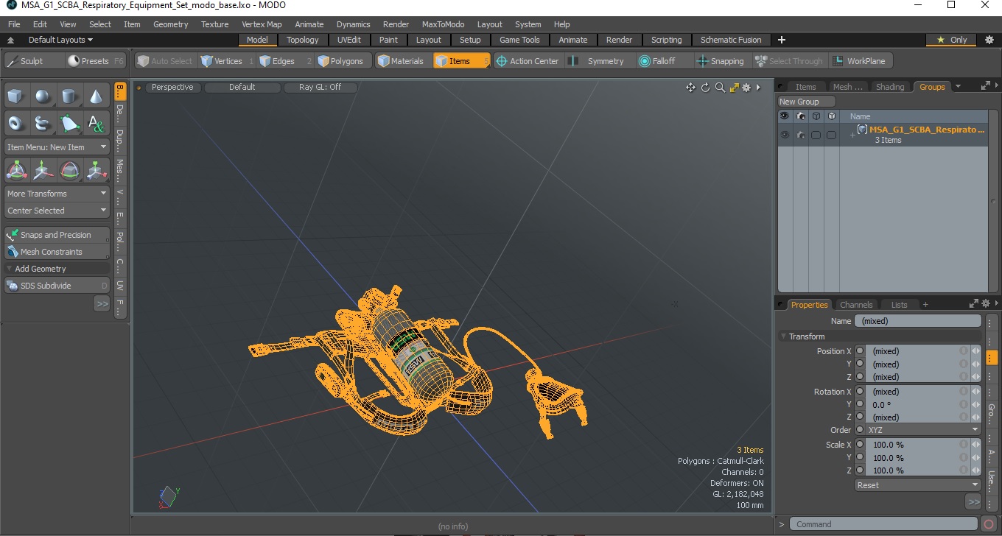Viewport: 1002px width, 536px height.
Task: Open the Reset dropdown in Properties
Action: click(x=917, y=485)
